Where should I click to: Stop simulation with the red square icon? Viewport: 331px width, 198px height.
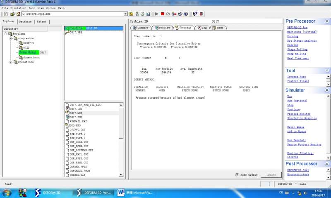click(x=162, y=14)
